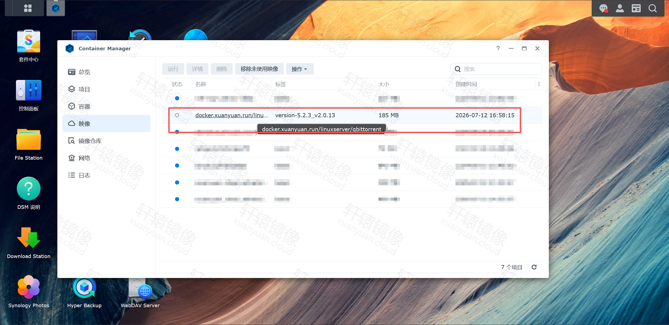This screenshot has width=669, height=325.
Task: Go to 镜像仓库 in the sidebar
Action: pyautogui.click(x=106, y=141)
